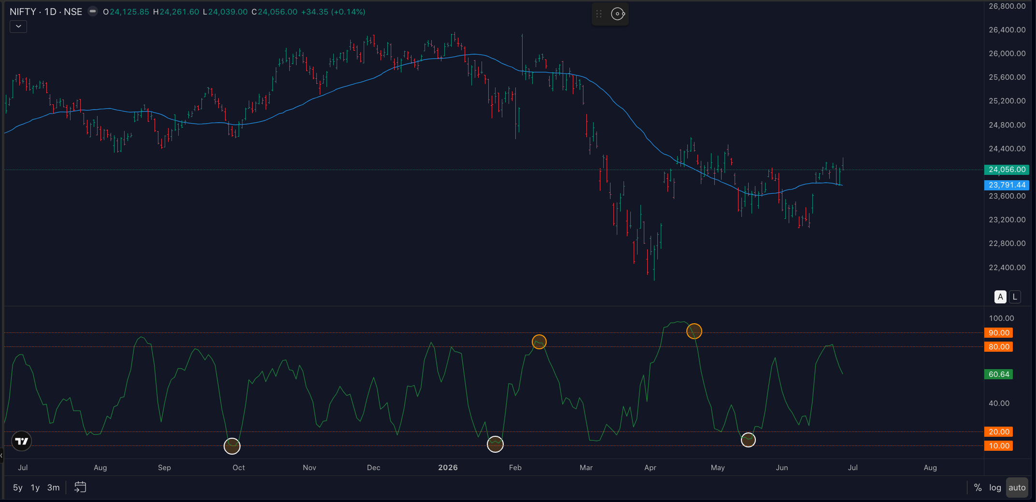Click the orange signal circle in late April

coord(694,331)
